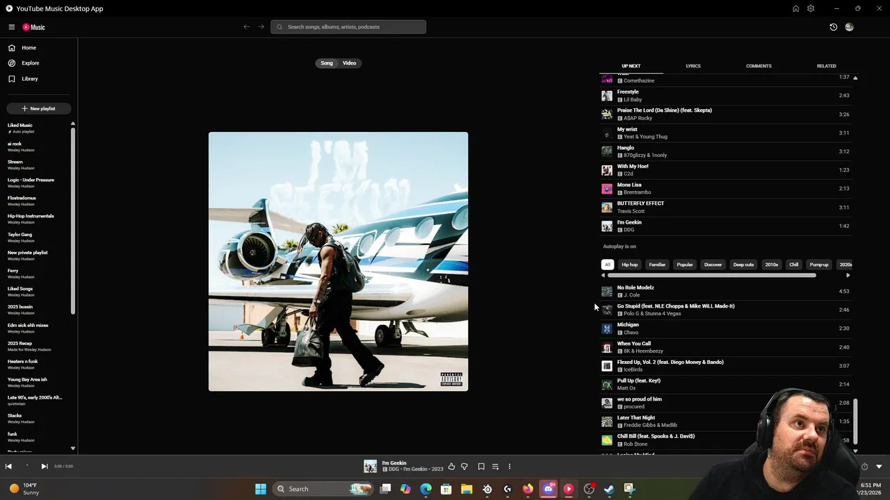This screenshot has height=500, width=890.
Task: Filter the queue by Deep cuts
Action: click(743, 265)
